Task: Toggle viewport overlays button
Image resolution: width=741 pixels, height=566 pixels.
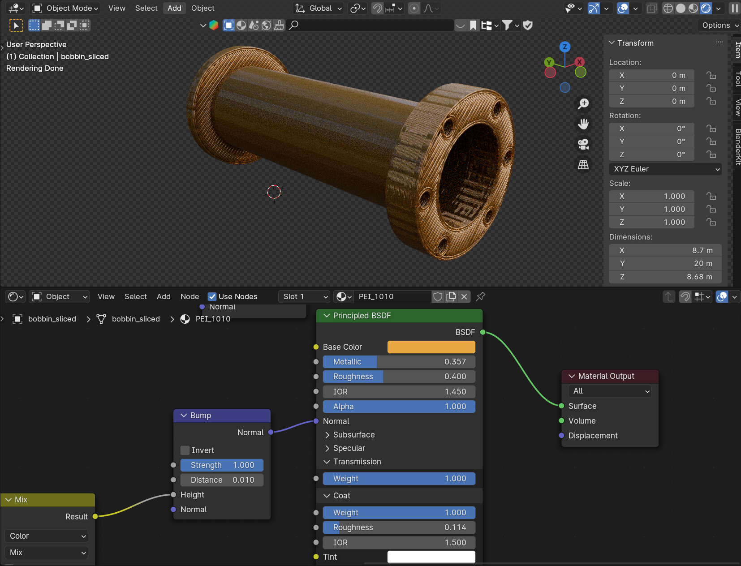Action: pyautogui.click(x=623, y=8)
